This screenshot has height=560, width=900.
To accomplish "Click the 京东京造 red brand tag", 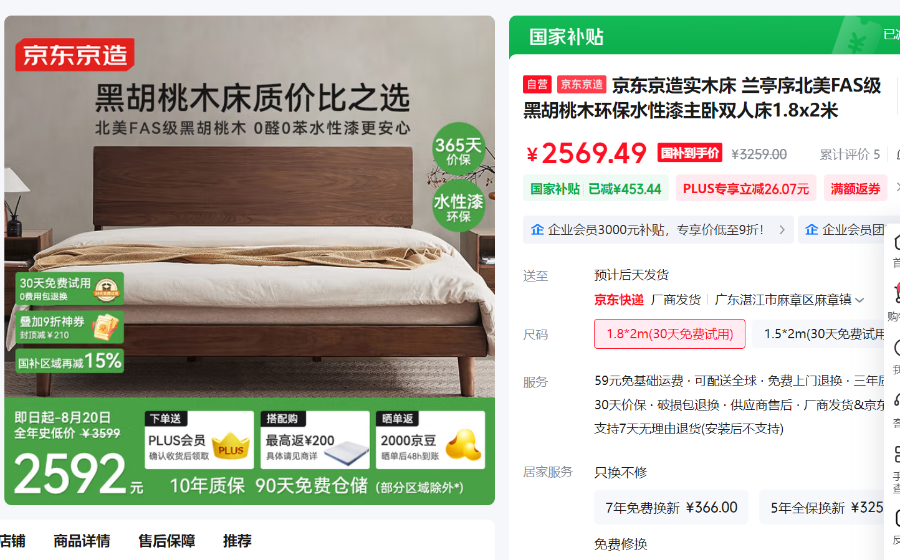I will [x=582, y=84].
